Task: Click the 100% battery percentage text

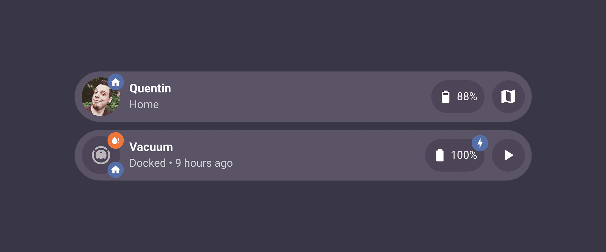Action: [464, 155]
